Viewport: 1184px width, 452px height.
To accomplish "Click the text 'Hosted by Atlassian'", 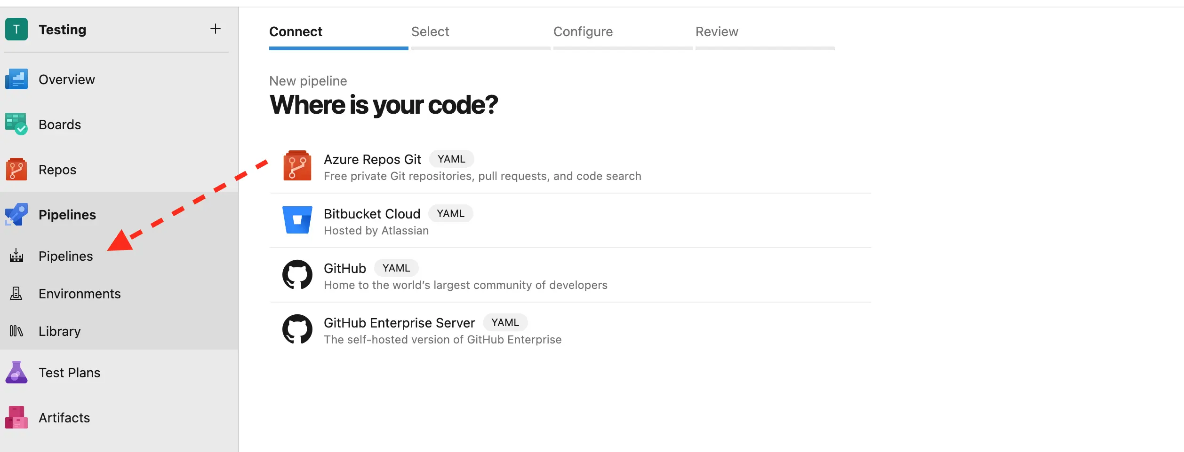I will click(376, 231).
